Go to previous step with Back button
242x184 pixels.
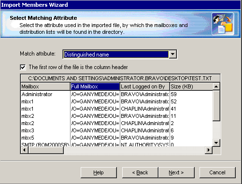[x=140, y=172]
